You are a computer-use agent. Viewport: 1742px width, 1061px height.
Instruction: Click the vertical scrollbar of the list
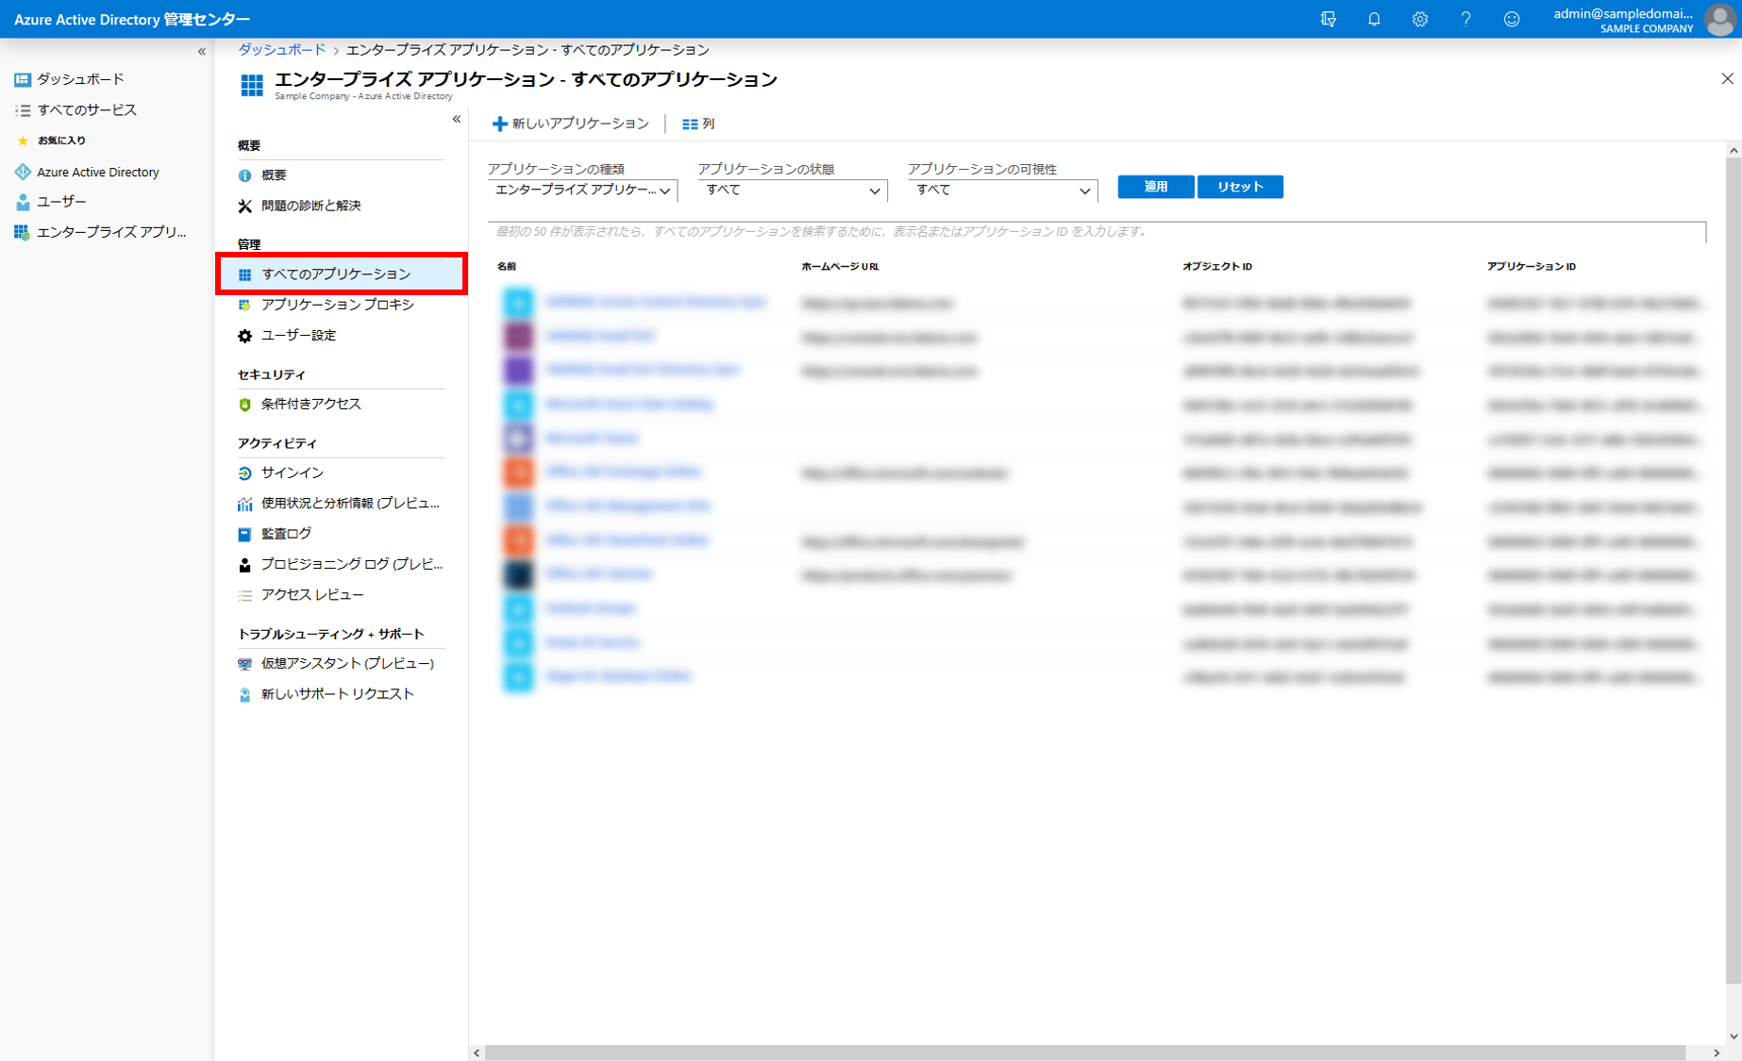click(x=1734, y=570)
